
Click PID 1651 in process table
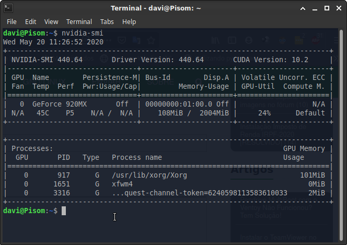62,184
